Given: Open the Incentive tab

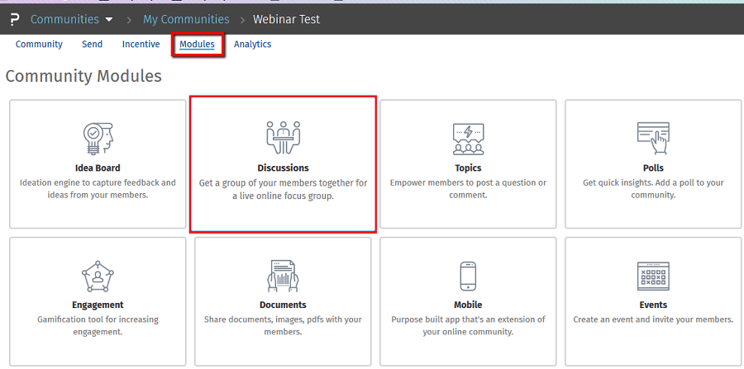Looking at the screenshot, I should coord(141,44).
